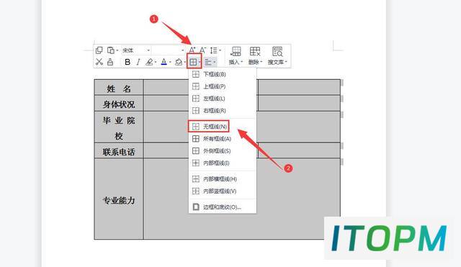
Task: Open 边框和底纹(O)... dialog entry
Action: pos(223,207)
